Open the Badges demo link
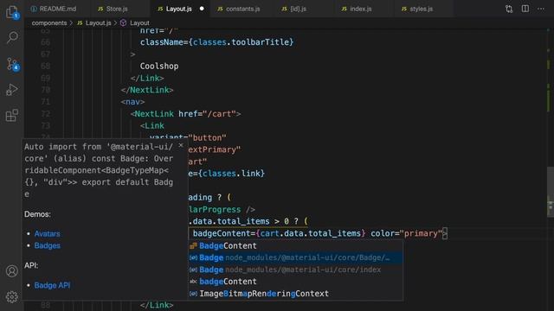The image size is (554, 311). 47,245
